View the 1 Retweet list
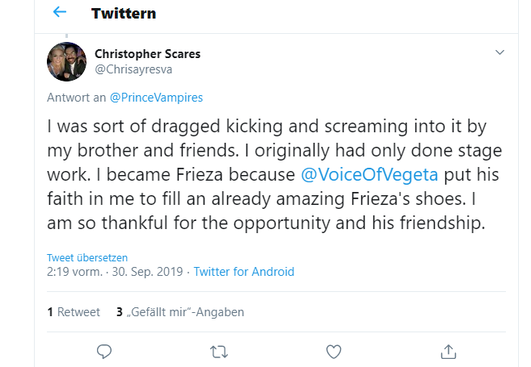Screen dimensions: 531x367 (x=74, y=312)
